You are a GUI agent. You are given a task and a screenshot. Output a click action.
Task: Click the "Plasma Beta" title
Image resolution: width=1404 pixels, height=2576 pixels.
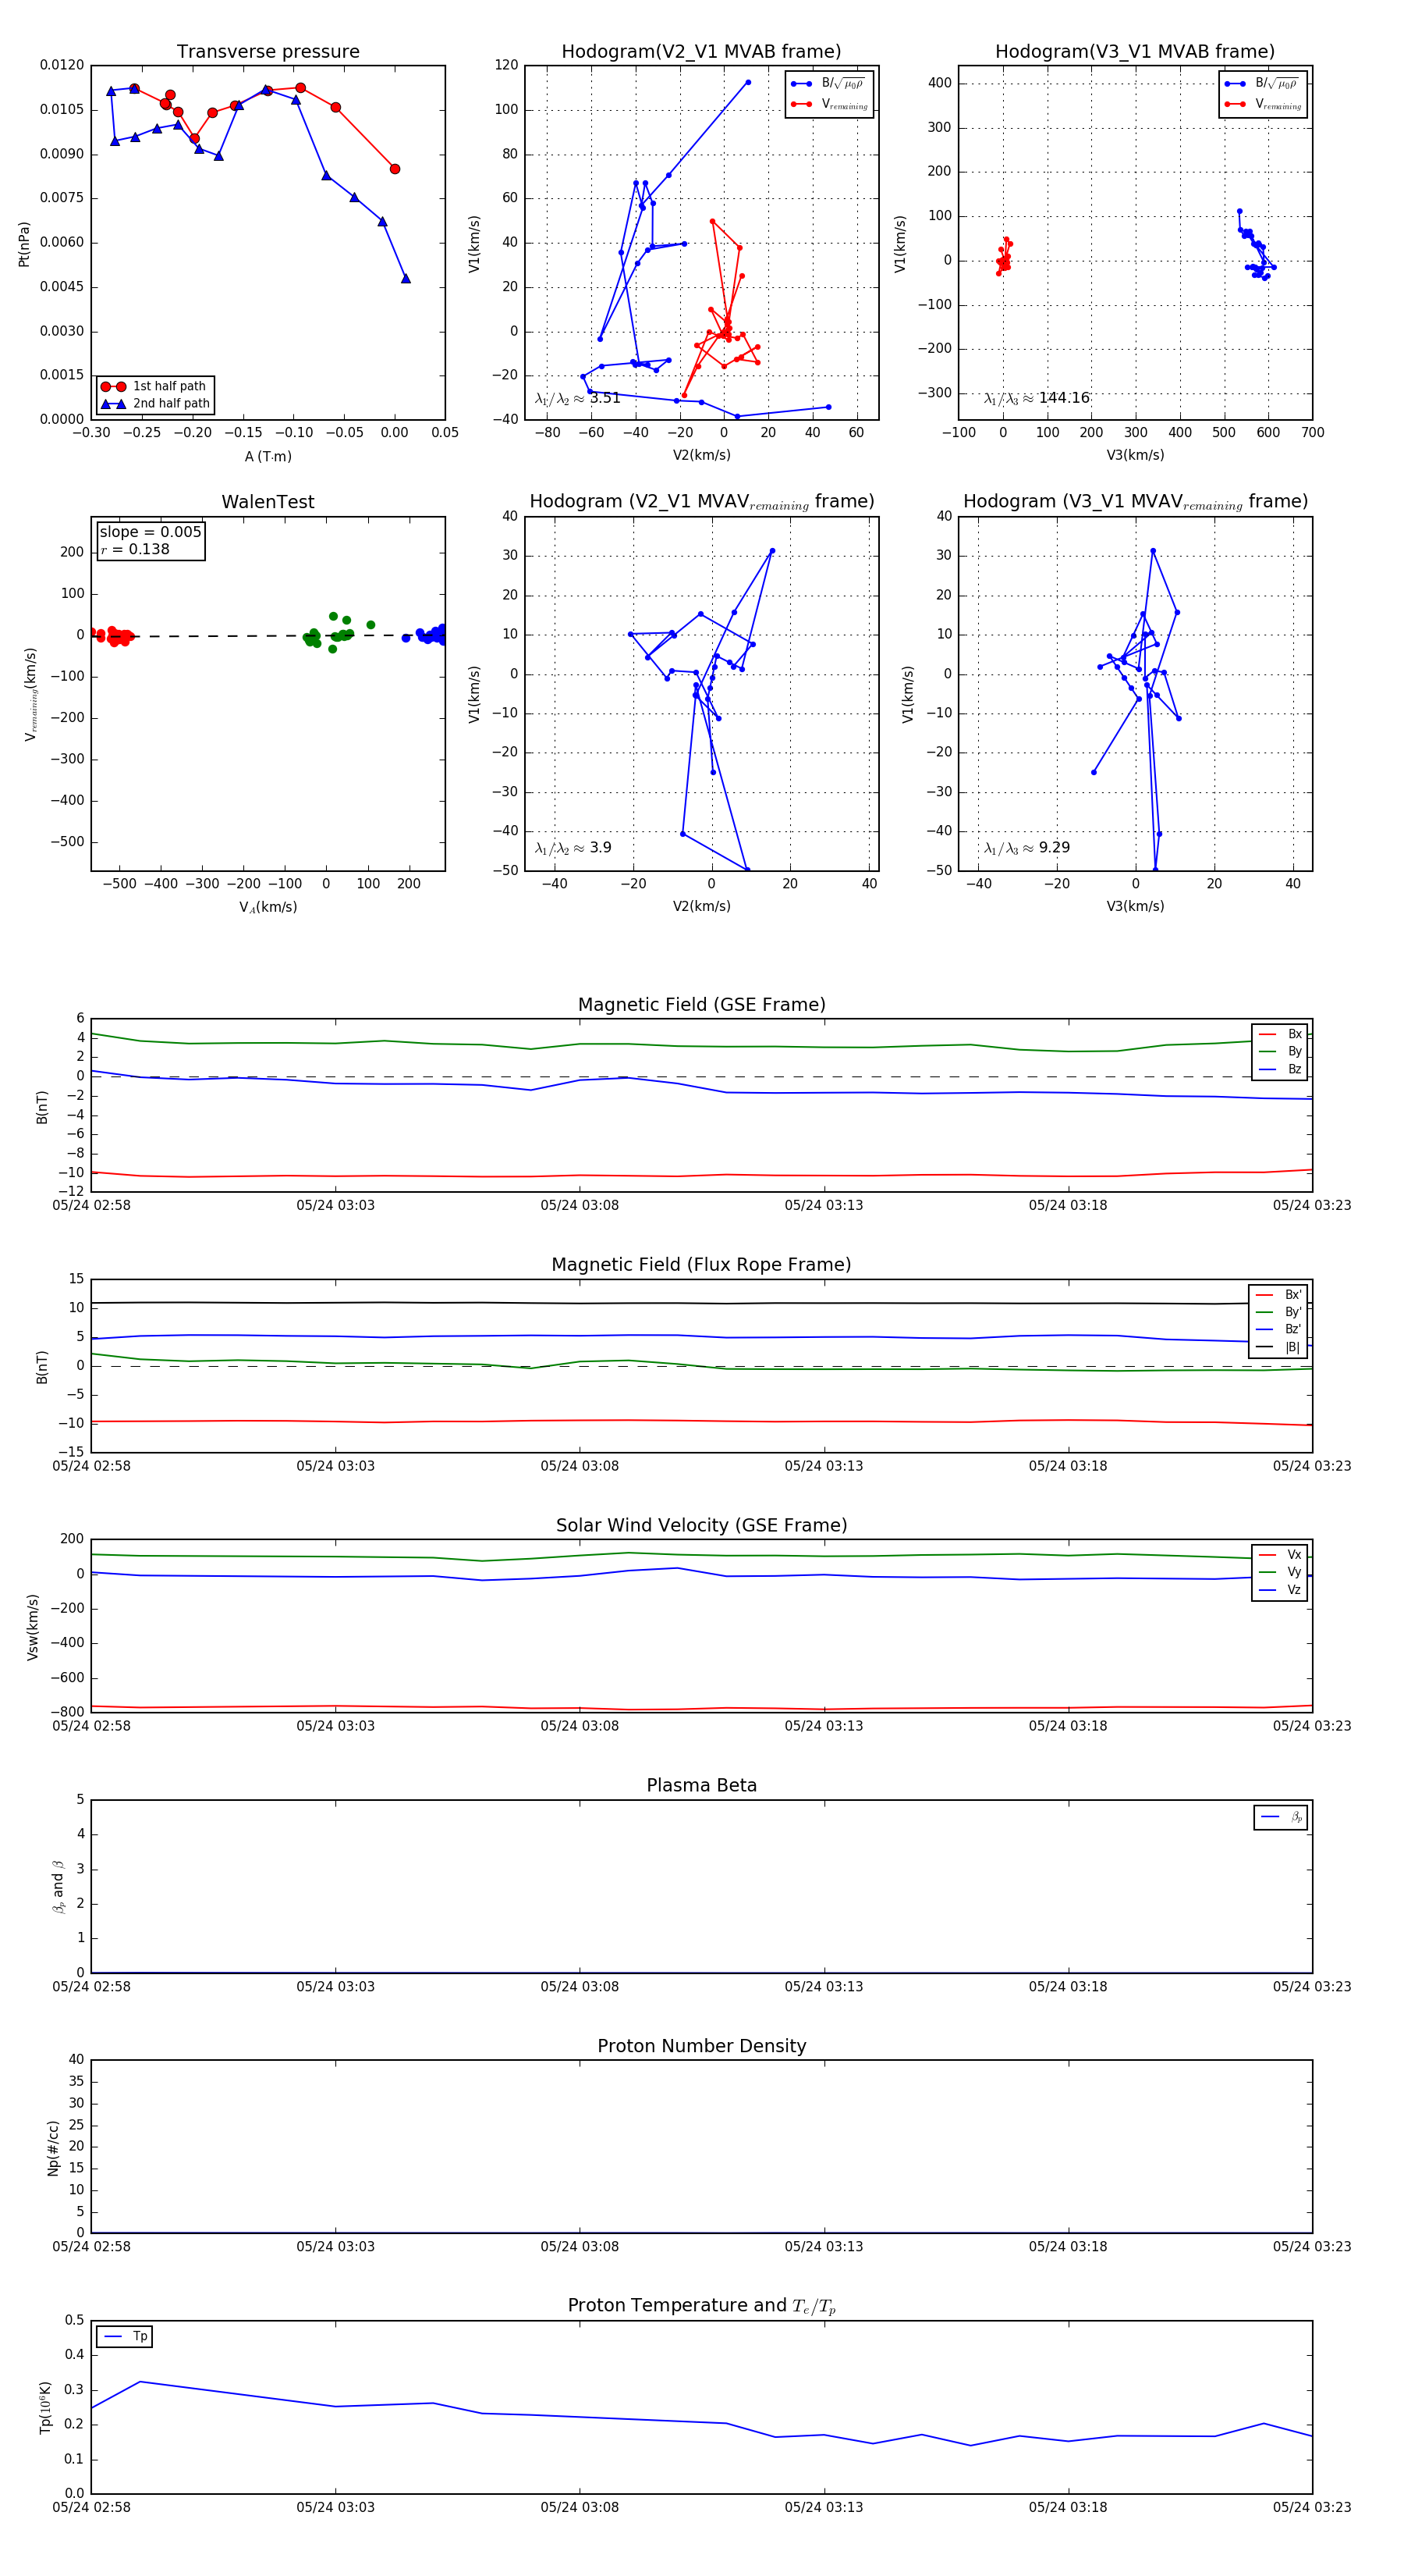[701, 1785]
